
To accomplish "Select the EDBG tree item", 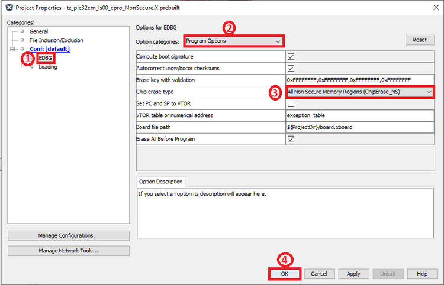I will click(46, 59).
